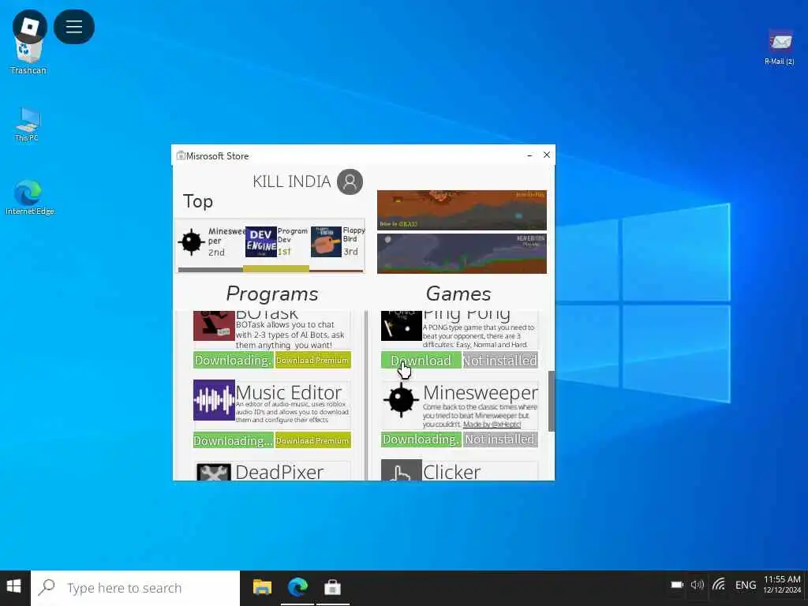Close the Misrosoft Store window
The width and height of the screenshot is (808, 606).
547,155
